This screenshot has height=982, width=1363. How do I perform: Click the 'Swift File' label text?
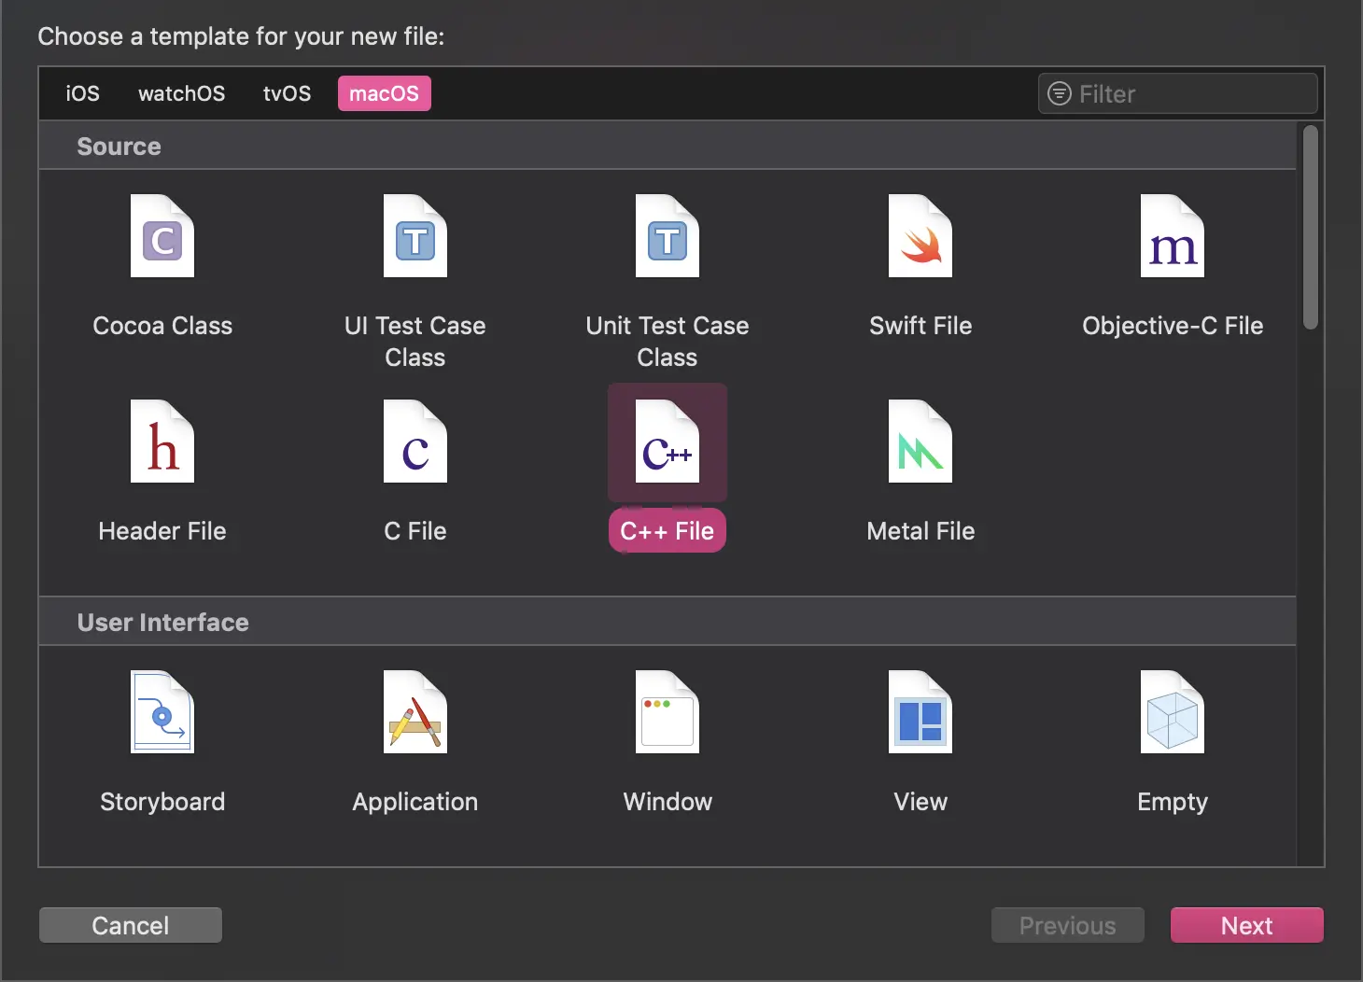[x=920, y=326]
